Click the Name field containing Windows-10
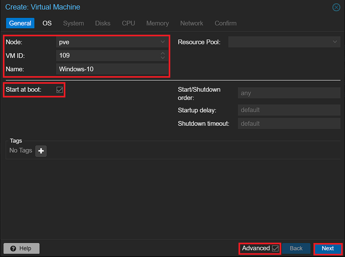The image size is (345, 257). click(112, 69)
